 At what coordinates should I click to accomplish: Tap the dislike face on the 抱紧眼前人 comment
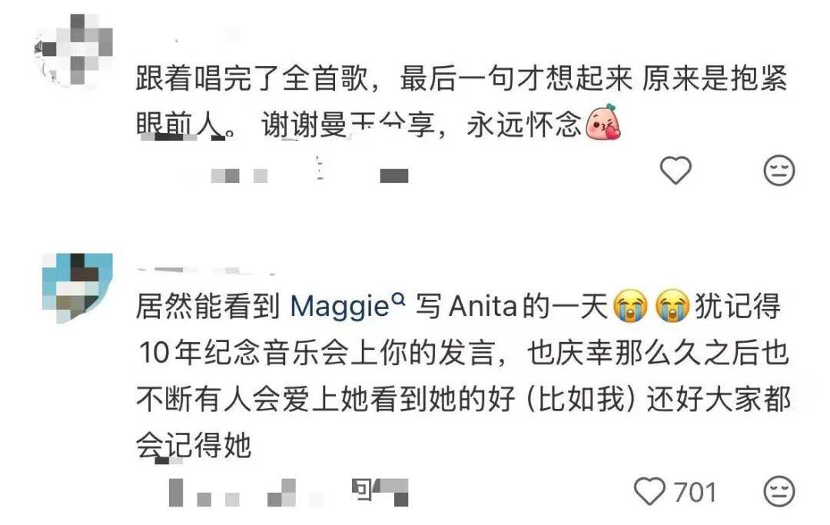click(779, 171)
